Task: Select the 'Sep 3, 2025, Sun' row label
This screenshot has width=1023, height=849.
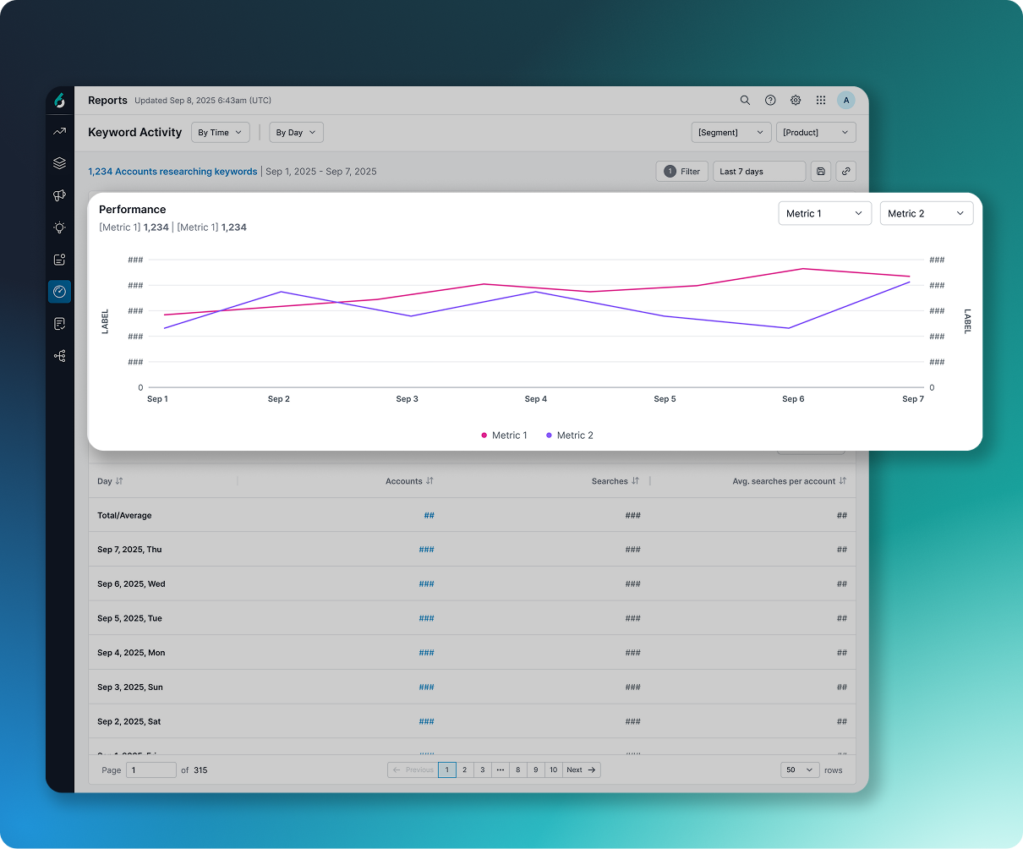Action: (x=130, y=687)
